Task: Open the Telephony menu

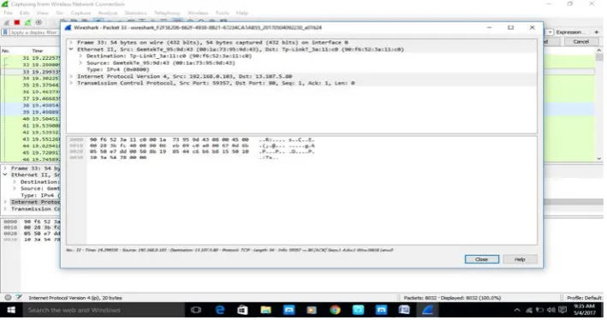Action: click(167, 13)
